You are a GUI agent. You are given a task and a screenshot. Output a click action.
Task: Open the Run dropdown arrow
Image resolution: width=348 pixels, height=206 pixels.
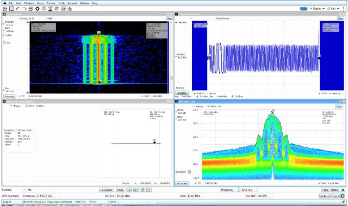(x=338, y=9)
